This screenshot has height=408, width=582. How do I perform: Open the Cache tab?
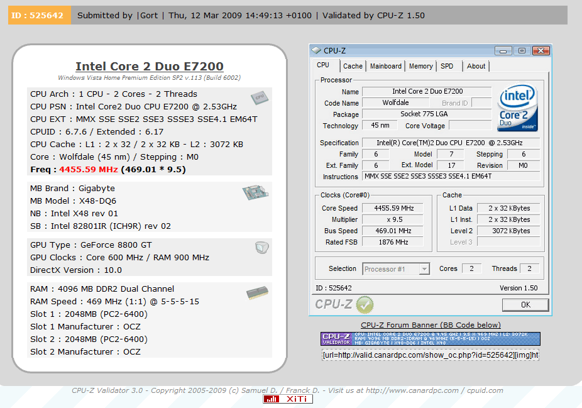point(353,66)
